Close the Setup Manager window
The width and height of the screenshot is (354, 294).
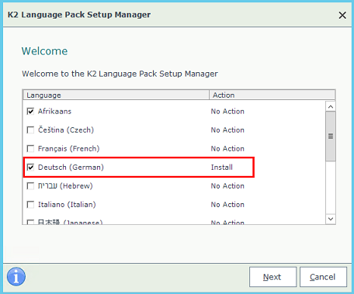tap(342, 16)
